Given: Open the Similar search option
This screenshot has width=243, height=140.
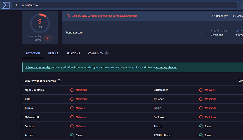Looking at the screenshot, I should click(x=238, y=16).
